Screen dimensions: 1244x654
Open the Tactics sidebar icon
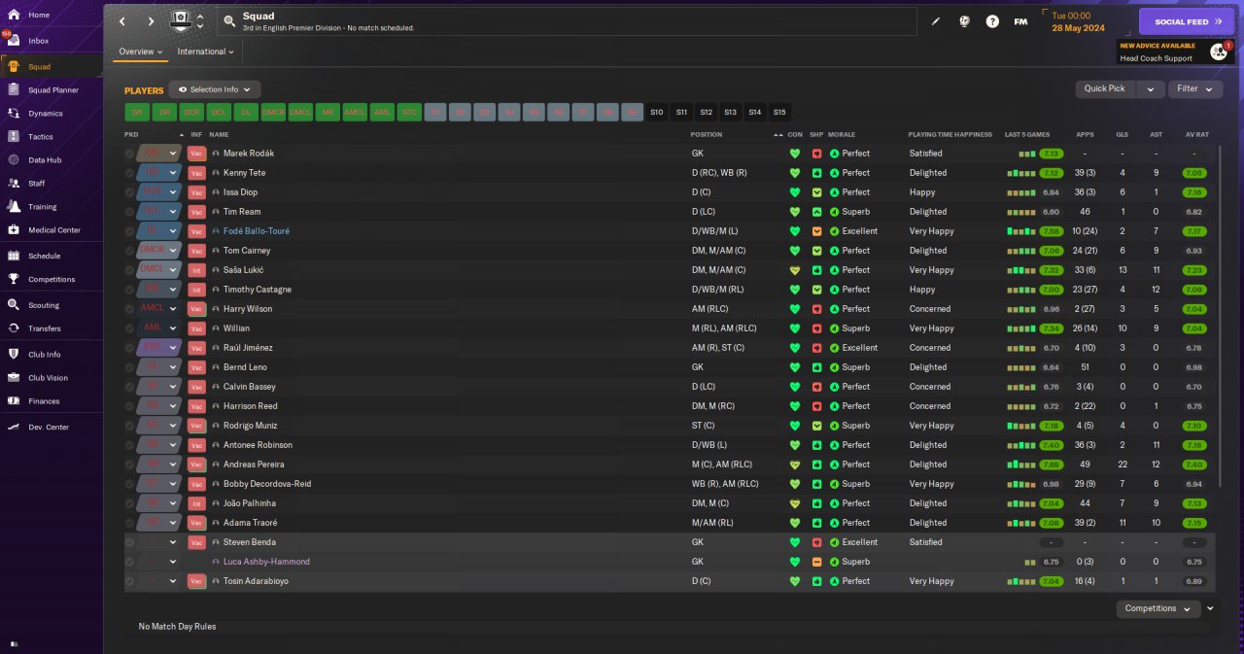(14, 137)
